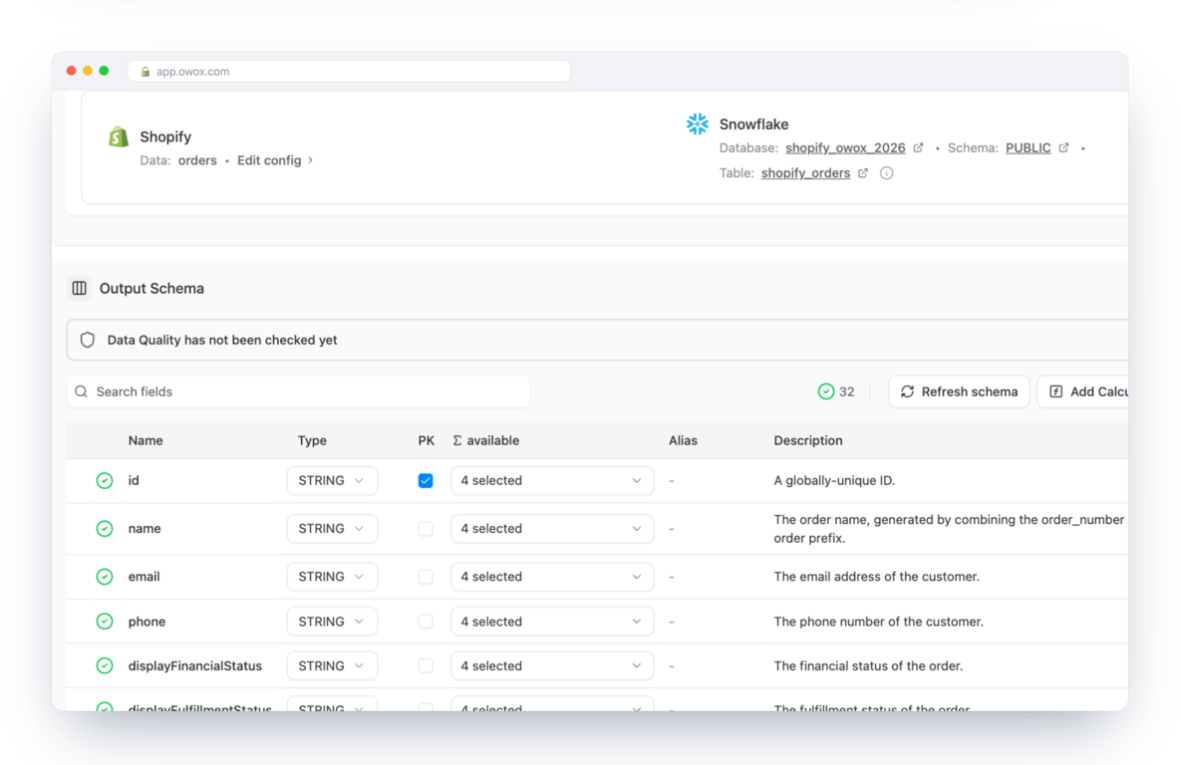The height and width of the screenshot is (765, 1180).
Task: Click the Data Quality shield icon
Action: click(88, 340)
